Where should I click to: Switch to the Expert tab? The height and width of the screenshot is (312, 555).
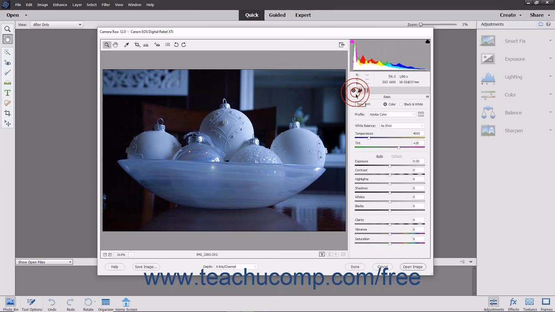(x=303, y=15)
